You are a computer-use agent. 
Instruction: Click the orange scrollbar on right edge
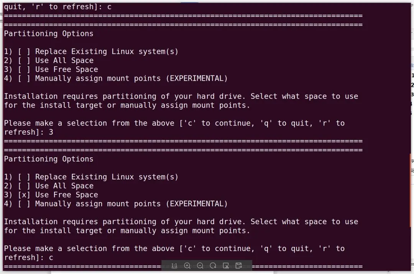(x=410, y=190)
